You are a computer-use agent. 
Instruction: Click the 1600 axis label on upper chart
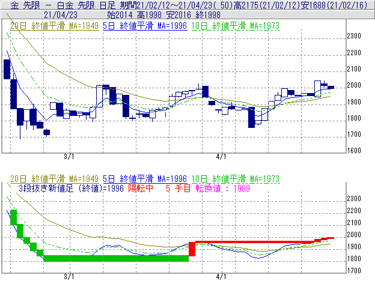click(354, 151)
